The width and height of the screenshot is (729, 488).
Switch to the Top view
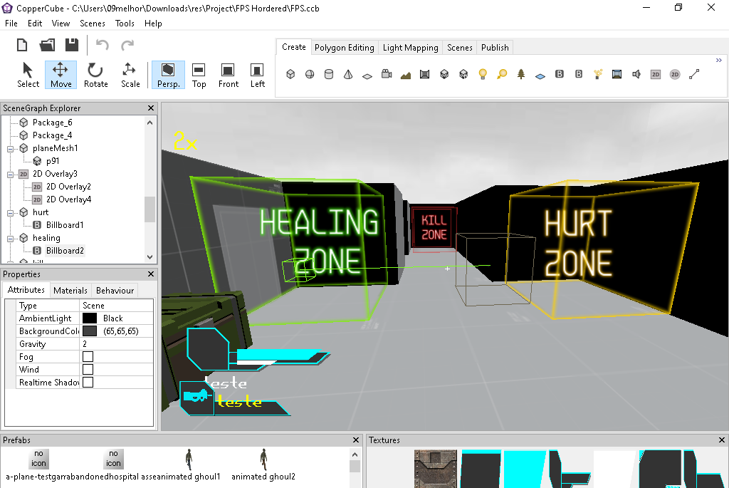(x=199, y=75)
